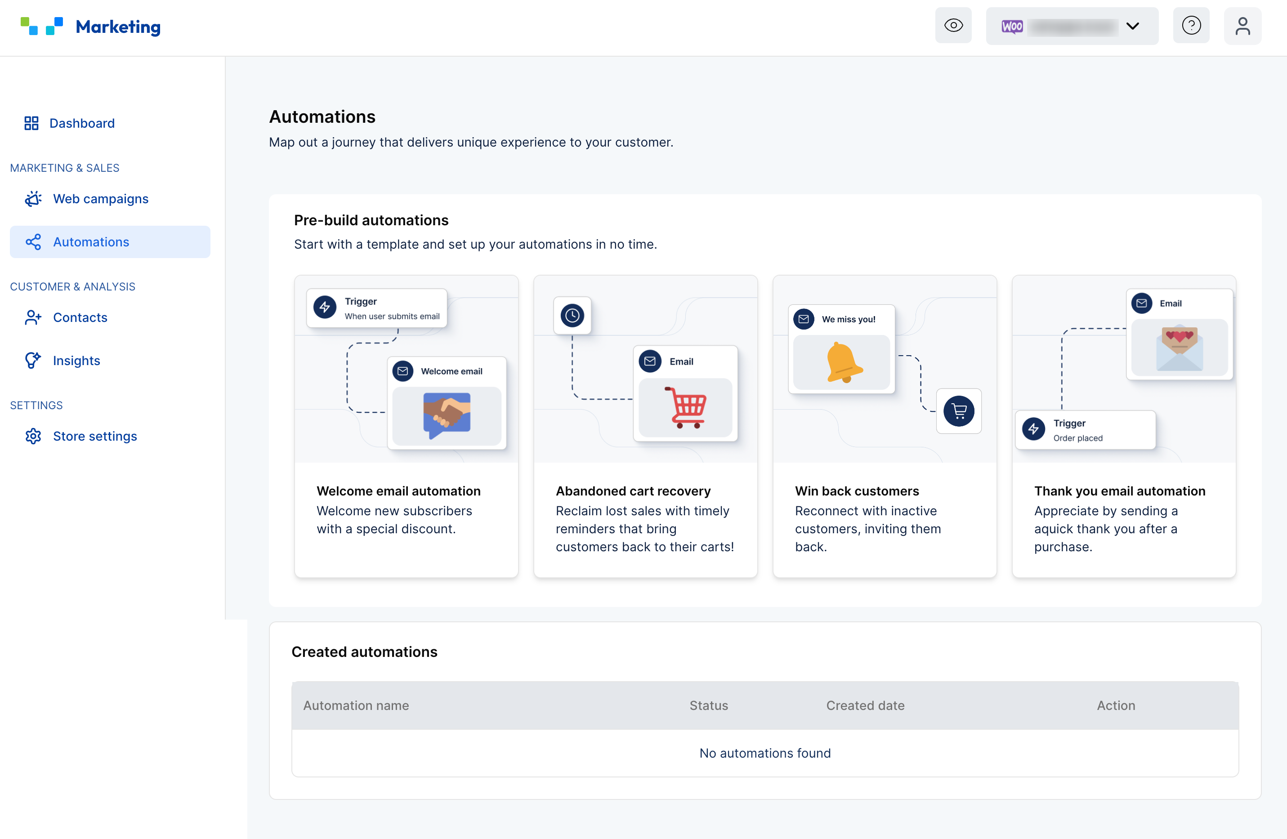Click the MARKETING & SALES section label

pos(64,168)
